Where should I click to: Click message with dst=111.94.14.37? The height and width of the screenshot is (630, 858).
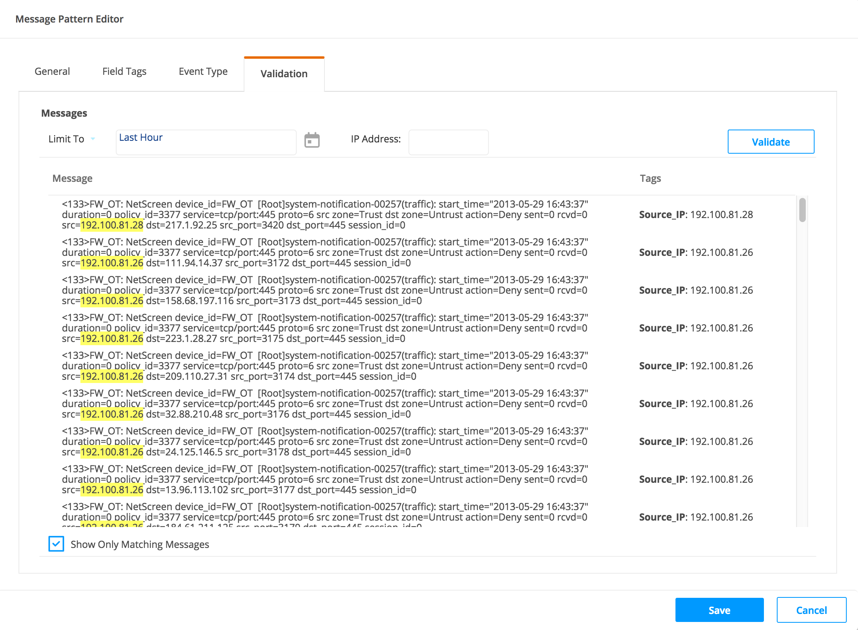[x=324, y=253]
